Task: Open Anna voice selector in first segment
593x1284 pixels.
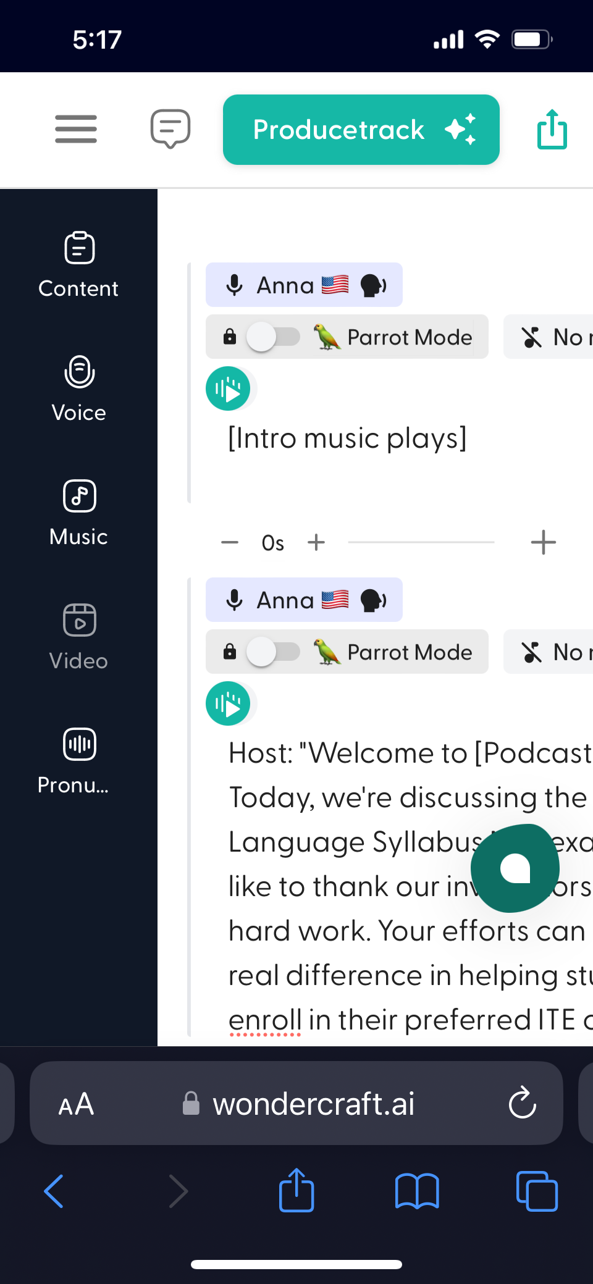Action: coord(304,285)
